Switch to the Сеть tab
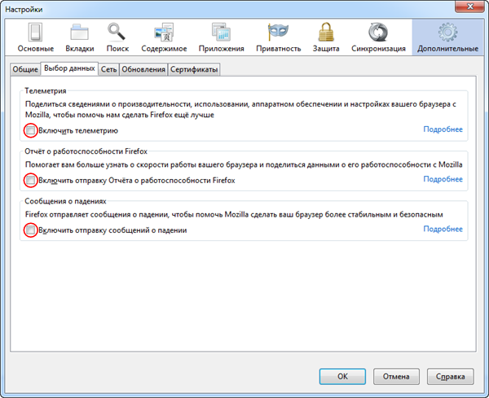 [x=108, y=69]
